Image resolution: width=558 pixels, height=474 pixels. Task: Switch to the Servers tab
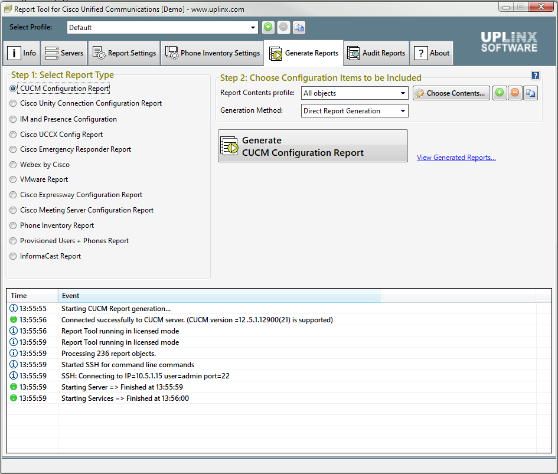[x=64, y=53]
